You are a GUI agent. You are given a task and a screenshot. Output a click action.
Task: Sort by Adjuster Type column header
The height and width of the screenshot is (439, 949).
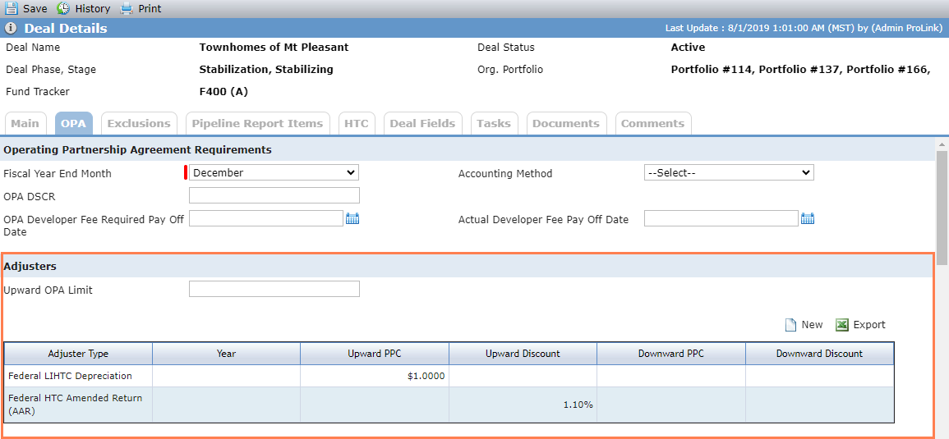pos(78,354)
